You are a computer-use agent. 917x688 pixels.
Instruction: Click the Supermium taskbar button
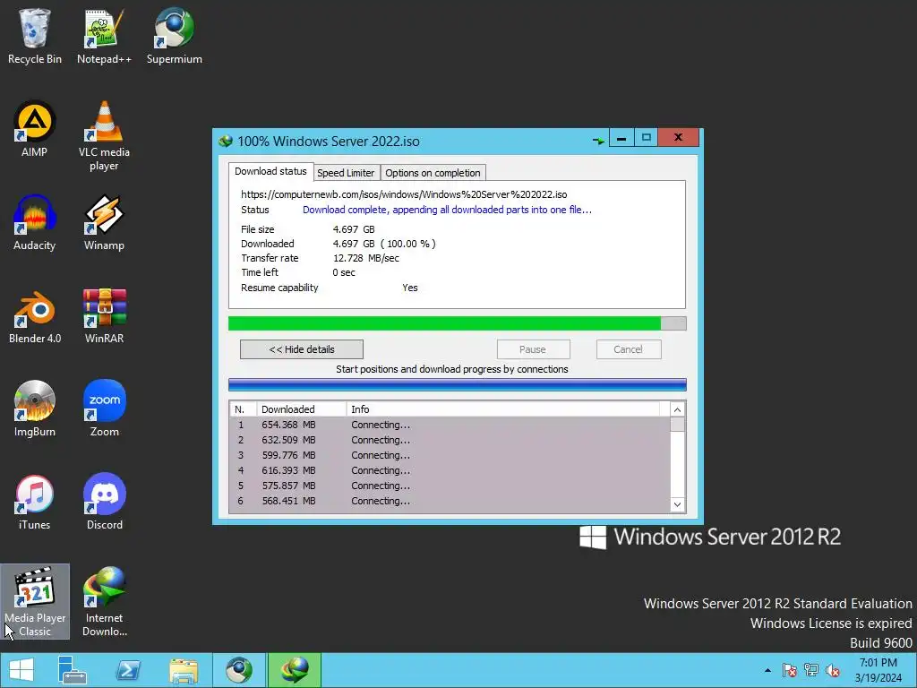[x=239, y=670]
